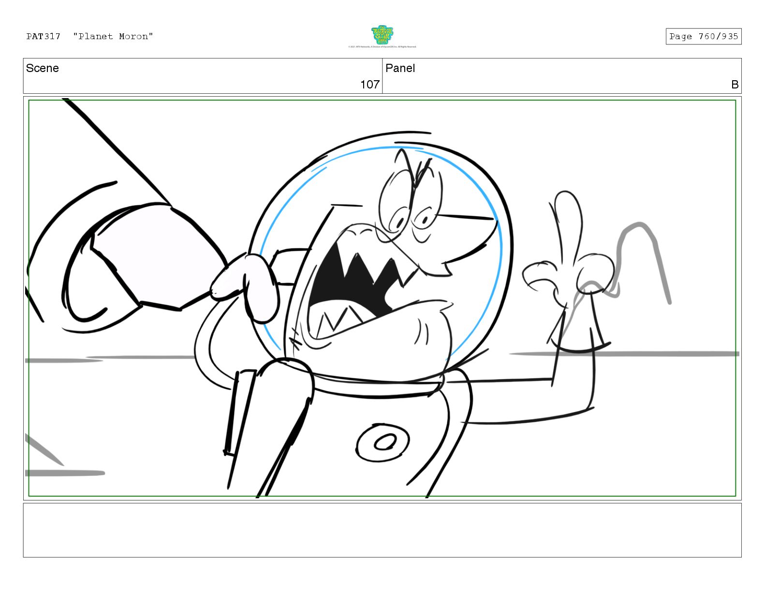Click the episode code PAT317
This screenshot has height=592, width=765.
pyautogui.click(x=44, y=36)
